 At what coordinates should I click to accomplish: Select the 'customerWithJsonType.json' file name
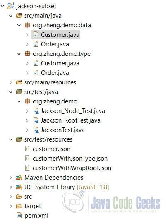tap(70, 159)
